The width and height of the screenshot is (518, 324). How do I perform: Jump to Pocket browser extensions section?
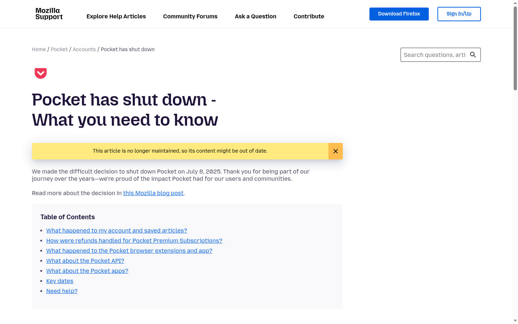(129, 251)
